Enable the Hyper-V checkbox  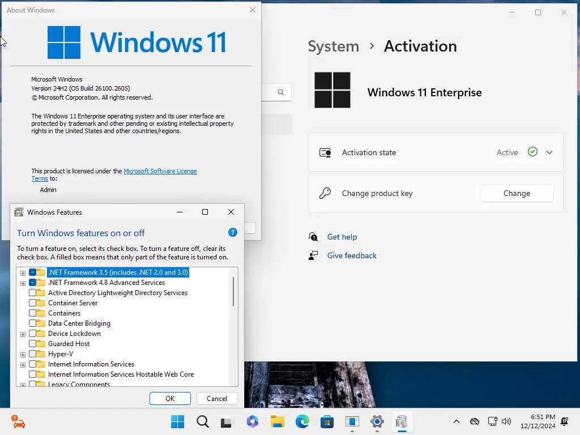coord(32,354)
